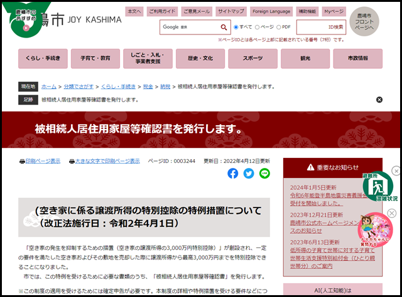This screenshot has width=402, height=297.
Task: Click the くらし・手続き breadcrumb link
Action: 118,86
